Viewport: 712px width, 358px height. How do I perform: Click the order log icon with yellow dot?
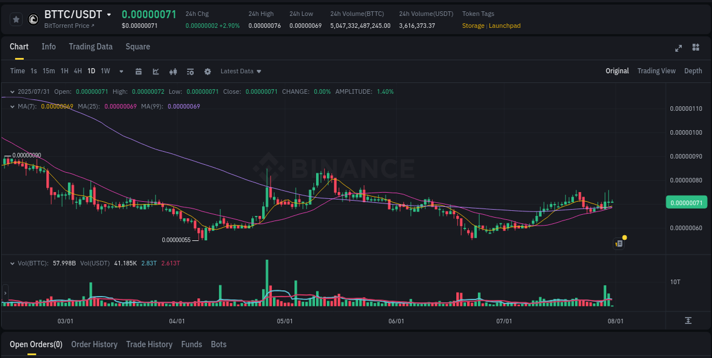point(619,243)
